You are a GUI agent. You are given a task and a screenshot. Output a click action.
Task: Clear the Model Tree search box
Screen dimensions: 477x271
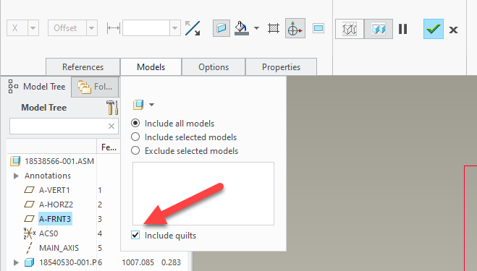coord(111,126)
